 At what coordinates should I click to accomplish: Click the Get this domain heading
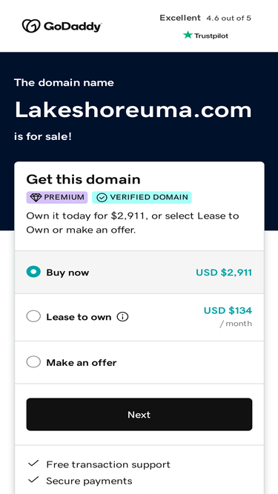pyautogui.click(x=83, y=179)
